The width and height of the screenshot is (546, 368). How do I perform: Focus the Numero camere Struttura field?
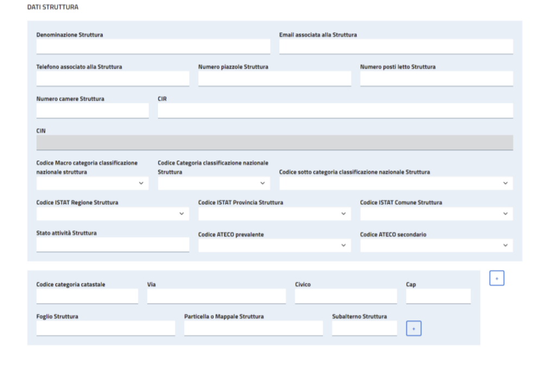pyautogui.click(x=92, y=111)
